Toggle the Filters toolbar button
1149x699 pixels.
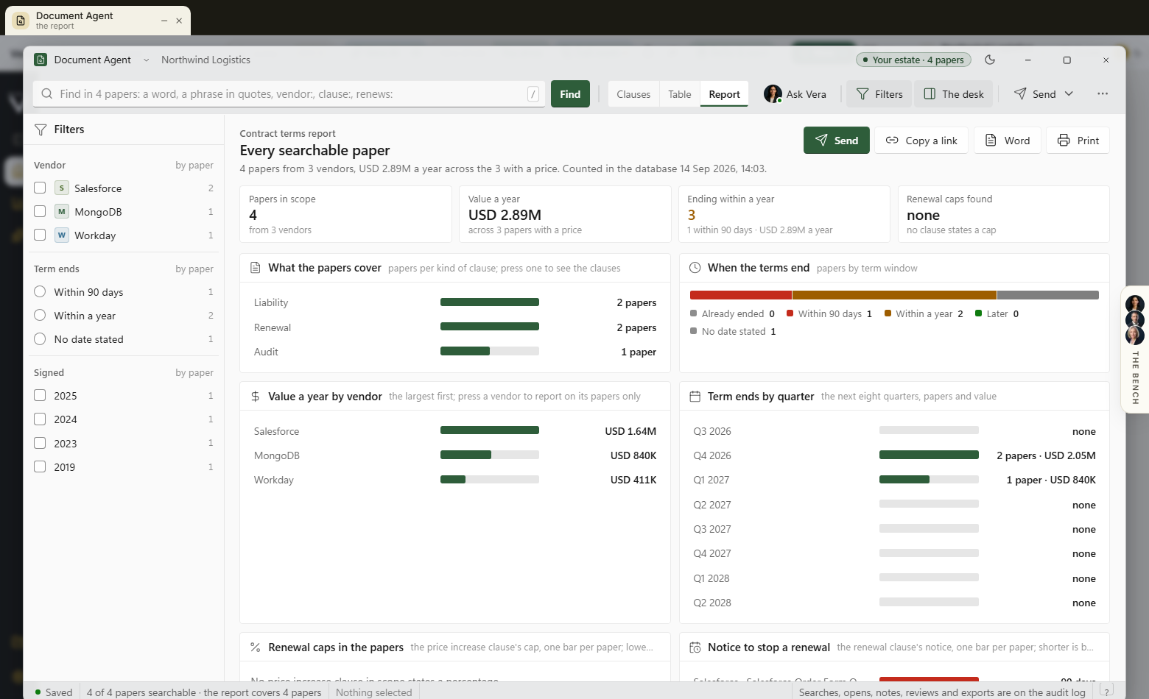coord(879,94)
